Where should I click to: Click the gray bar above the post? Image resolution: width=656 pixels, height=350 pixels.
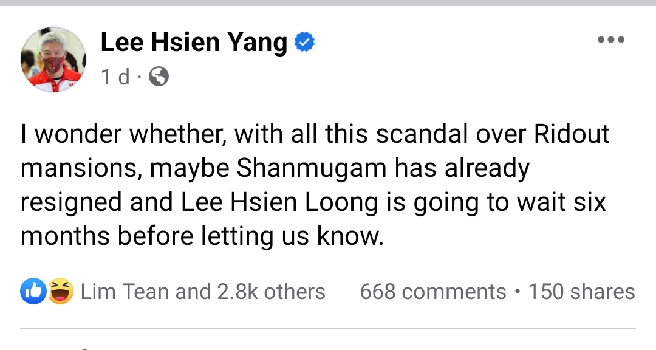click(x=328, y=3)
